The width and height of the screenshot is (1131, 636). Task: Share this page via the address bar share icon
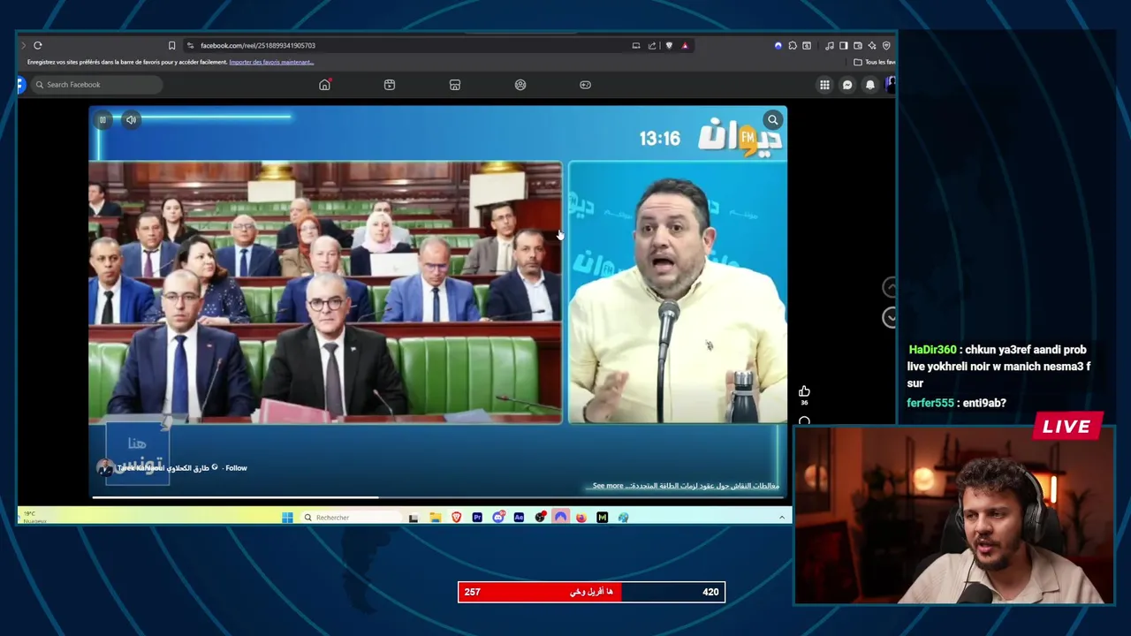pos(652,45)
